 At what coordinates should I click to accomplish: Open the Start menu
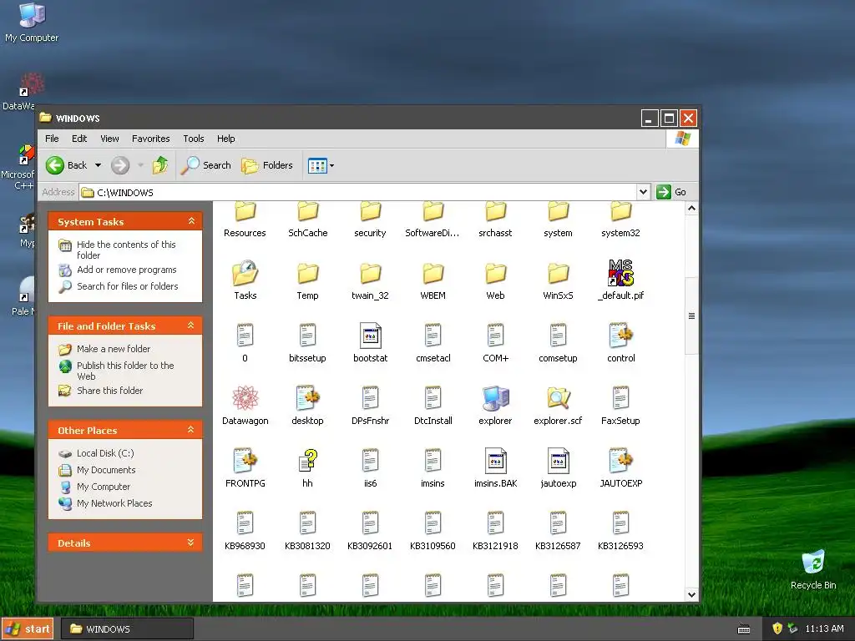click(28, 628)
